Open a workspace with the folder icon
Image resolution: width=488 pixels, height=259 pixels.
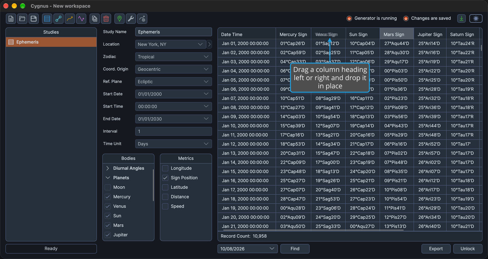[x=22, y=19]
